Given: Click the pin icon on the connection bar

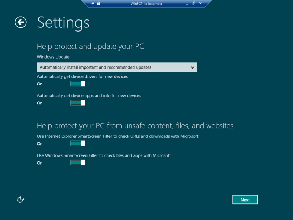Looking at the screenshot, I should [x=93, y=3].
